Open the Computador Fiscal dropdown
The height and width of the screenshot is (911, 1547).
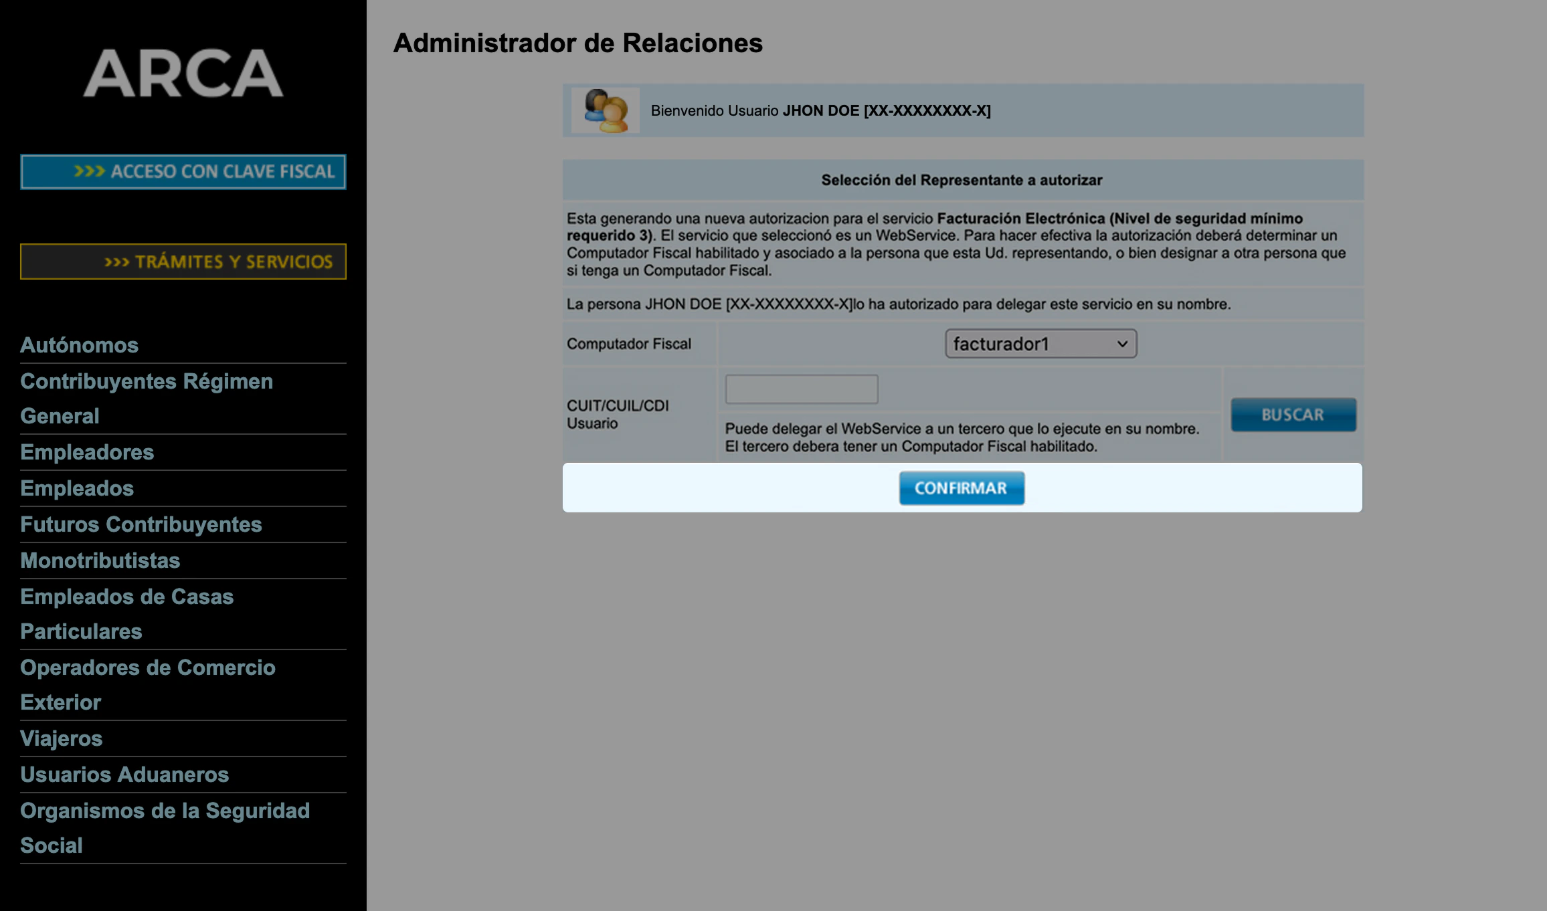click(x=1040, y=344)
